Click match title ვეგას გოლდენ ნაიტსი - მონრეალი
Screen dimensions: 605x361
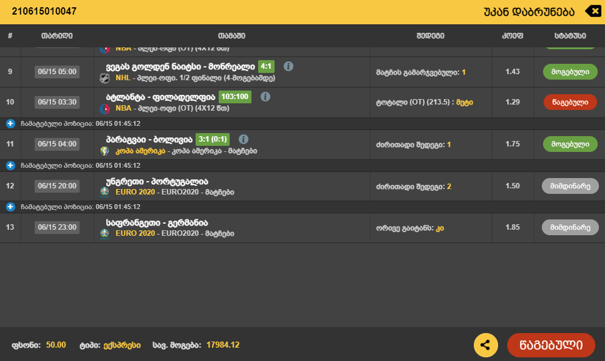pos(180,67)
